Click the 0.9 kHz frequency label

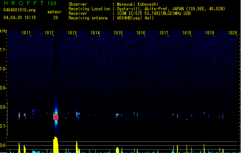pyautogui.click(x=3, y=88)
